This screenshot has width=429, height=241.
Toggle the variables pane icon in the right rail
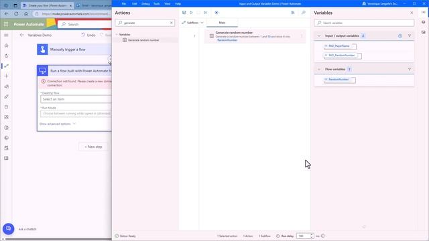click(x=423, y=12)
